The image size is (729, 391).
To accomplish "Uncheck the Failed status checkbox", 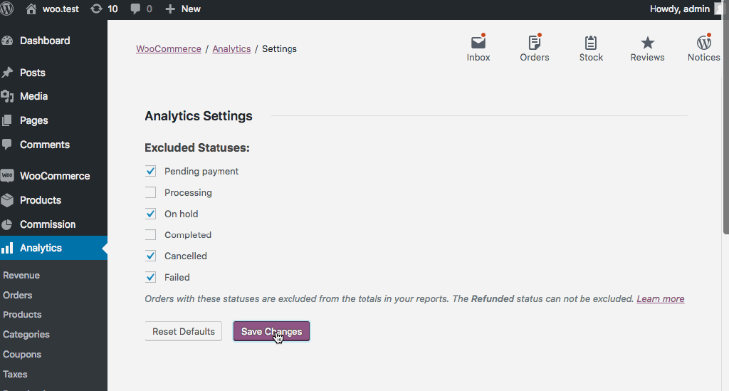I will coord(150,277).
